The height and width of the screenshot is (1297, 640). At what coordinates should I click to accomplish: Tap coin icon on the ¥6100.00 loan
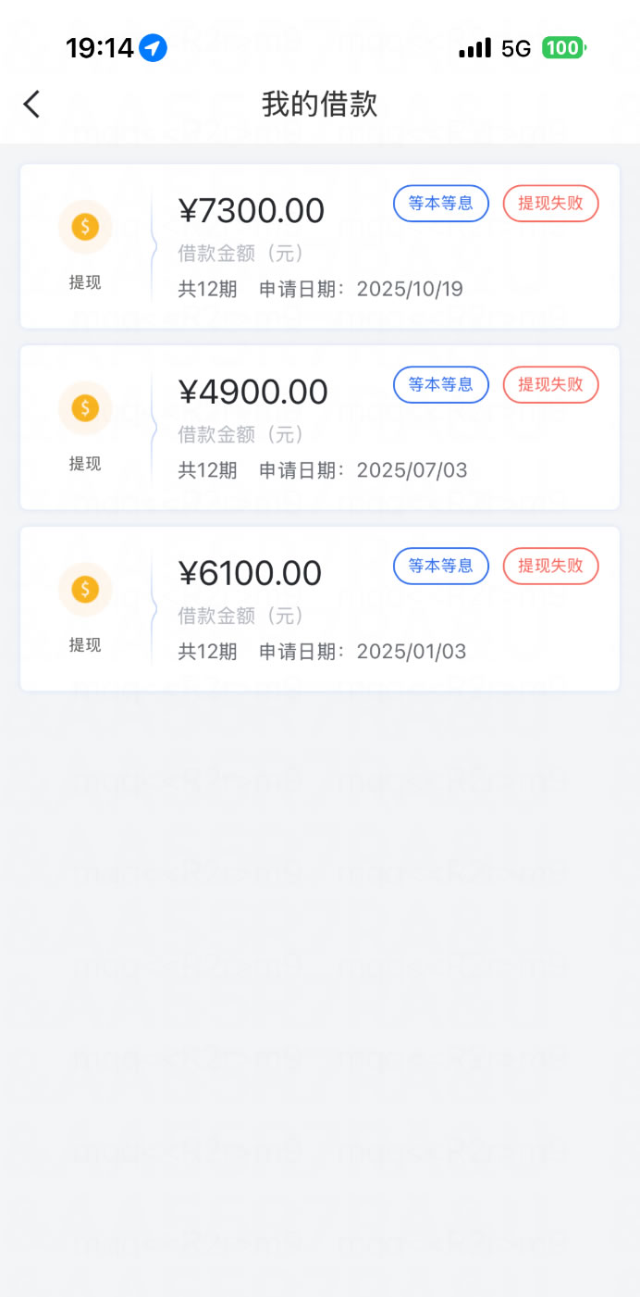click(85, 590)
